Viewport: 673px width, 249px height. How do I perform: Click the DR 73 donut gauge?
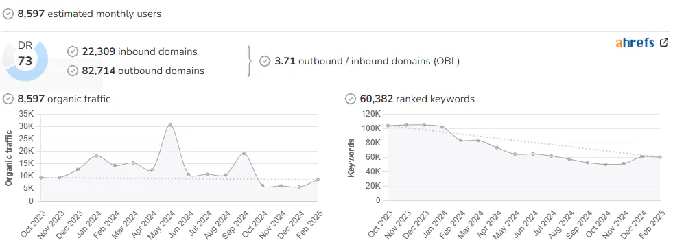pos(26,61)
